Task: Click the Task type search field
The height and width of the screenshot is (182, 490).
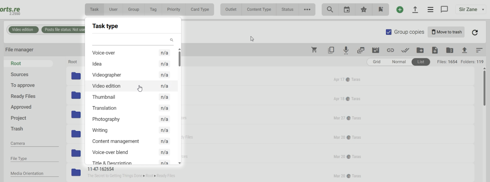Action: 130,40
